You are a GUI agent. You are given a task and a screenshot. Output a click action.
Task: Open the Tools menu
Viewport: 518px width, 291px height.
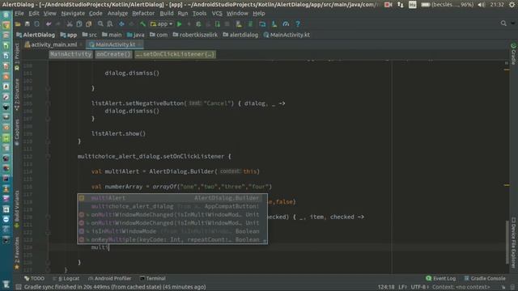click(200, 14)
